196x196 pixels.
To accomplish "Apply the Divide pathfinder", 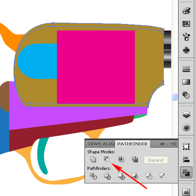I will [93, 176].
